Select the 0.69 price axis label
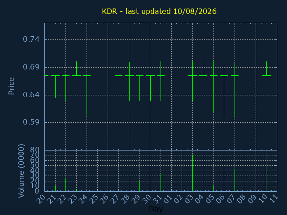 click(31, 67)
